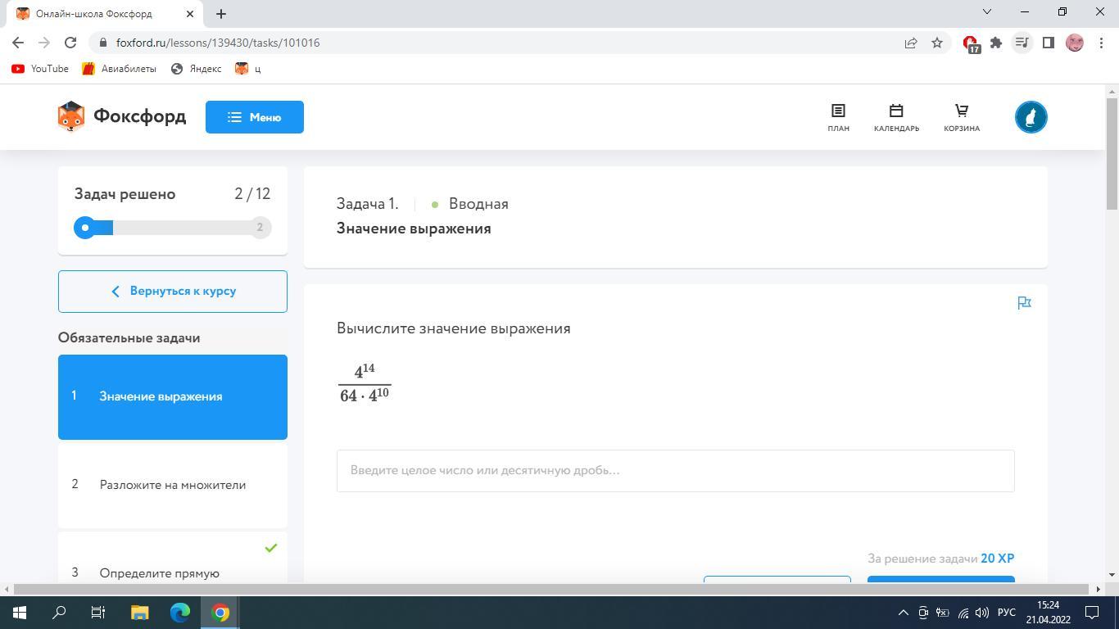Open the Chrome profile avatar
The height and width of the screenshot is (629, 1119).
(1075, 43)
